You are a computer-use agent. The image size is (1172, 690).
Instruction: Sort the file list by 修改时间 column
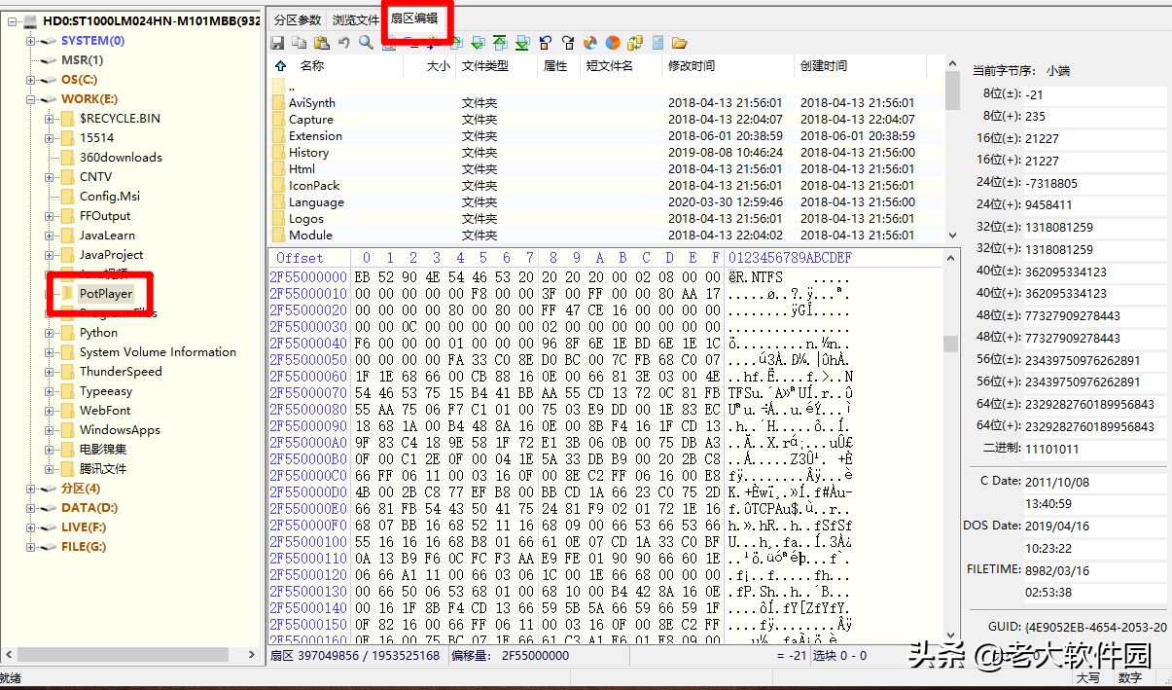tap(728, 66)
